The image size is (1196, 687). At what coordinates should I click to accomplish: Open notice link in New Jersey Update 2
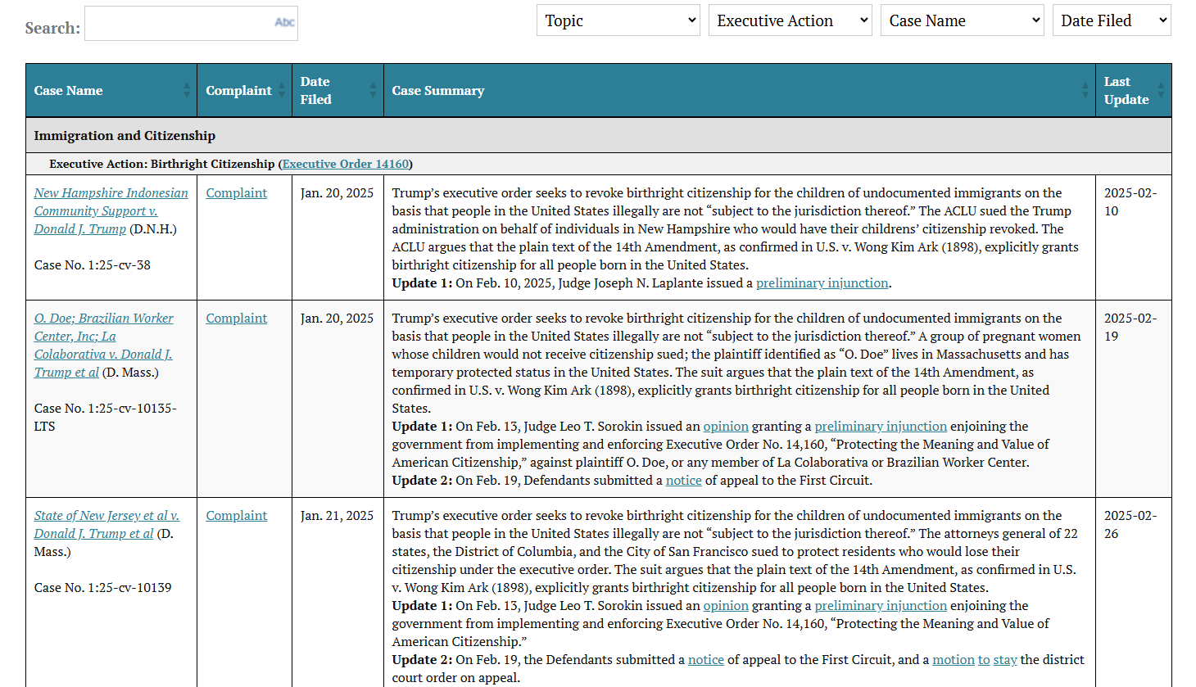coord(706,660)
